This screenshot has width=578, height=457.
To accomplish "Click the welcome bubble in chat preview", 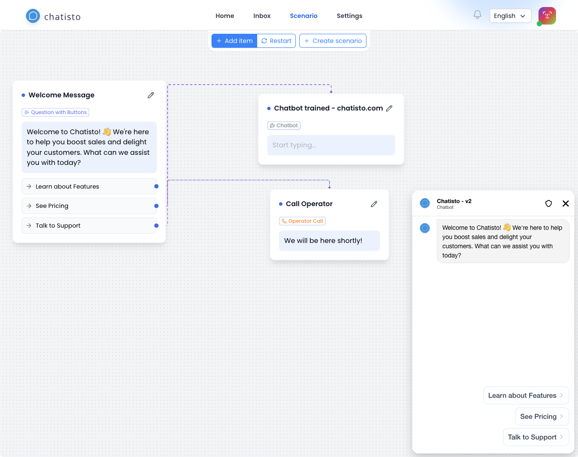I will click(x=503, y=242).
